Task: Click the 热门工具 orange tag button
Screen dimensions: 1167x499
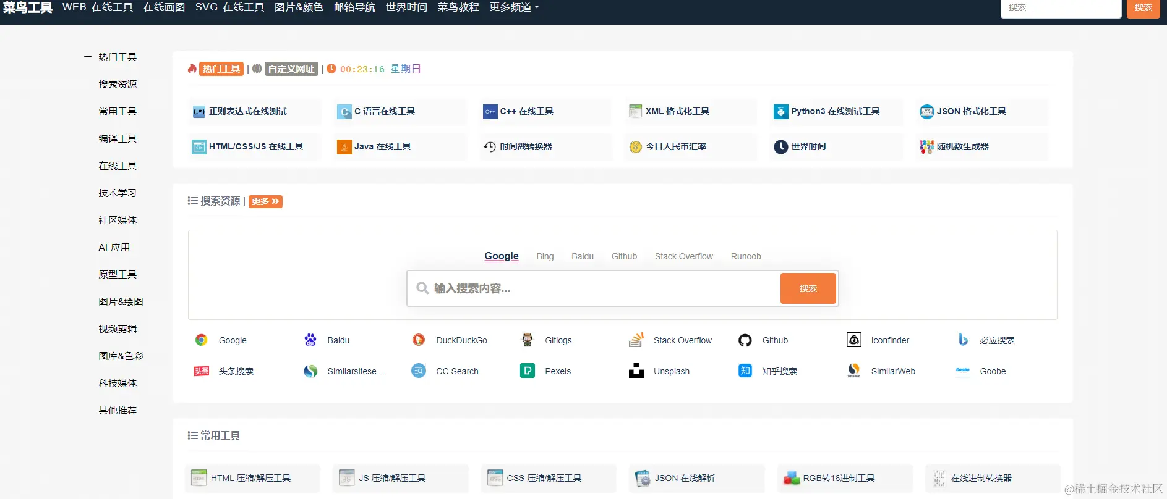Action: click(221, 69)
